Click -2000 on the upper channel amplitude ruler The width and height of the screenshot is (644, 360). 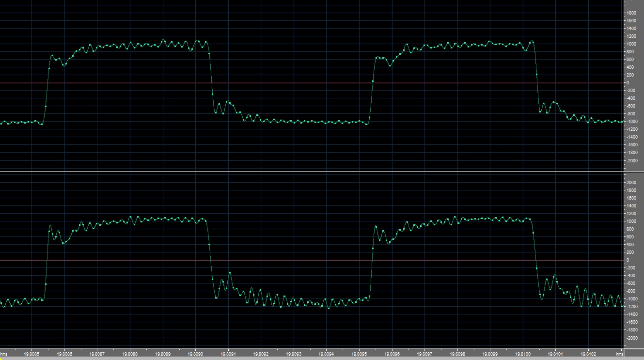(633, 160)
